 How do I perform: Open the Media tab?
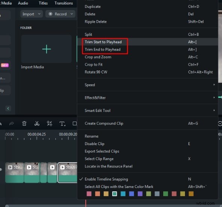(6, 3)
